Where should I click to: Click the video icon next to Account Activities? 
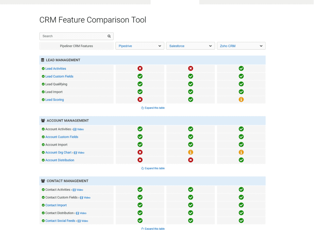tap(75, 129)
